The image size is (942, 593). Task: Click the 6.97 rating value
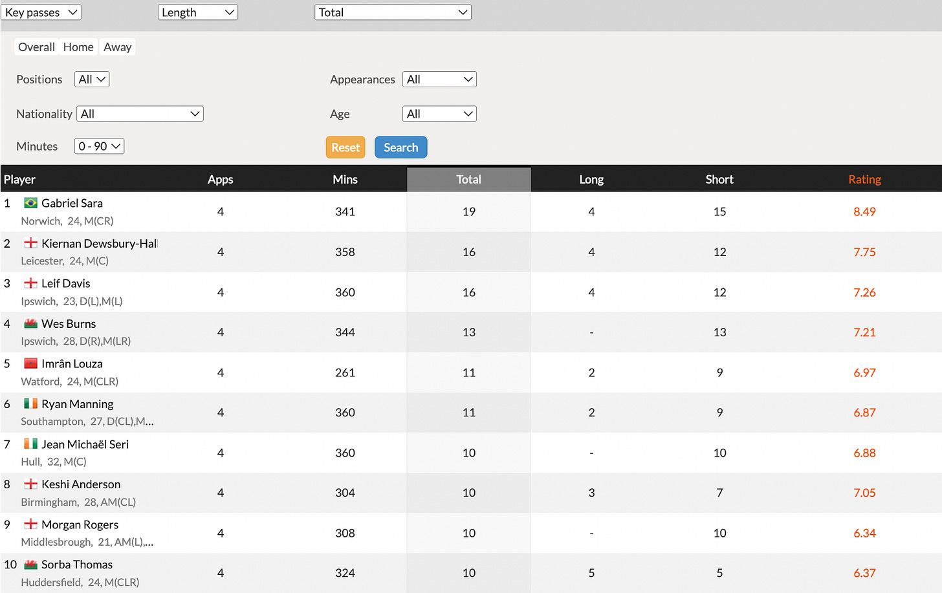(864, 372)
